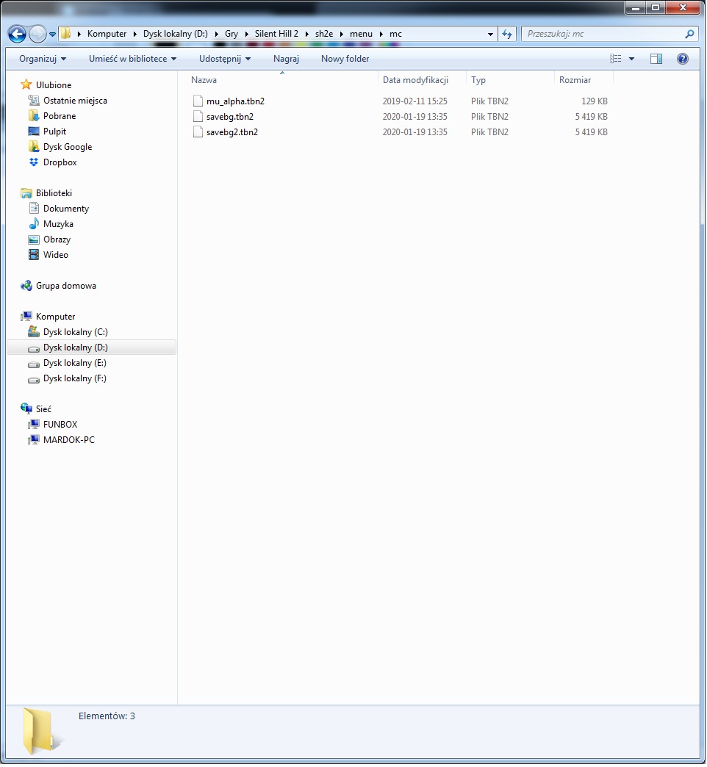This screenshot has height=767, width=707.
Task: Click the Biblioteki library icon
Action: click(x=26, y=193)
